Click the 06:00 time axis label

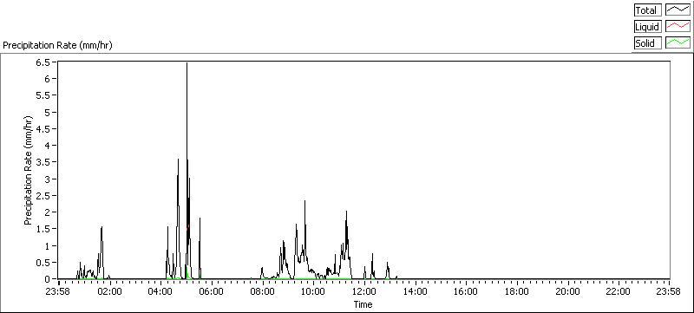211,291
